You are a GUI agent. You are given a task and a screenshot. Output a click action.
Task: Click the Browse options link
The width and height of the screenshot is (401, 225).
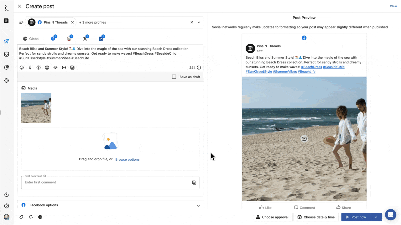(127, 159)
